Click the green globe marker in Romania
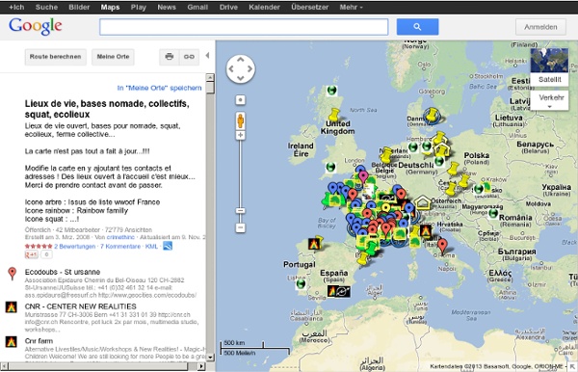578x372 pixels. (493, 213)
